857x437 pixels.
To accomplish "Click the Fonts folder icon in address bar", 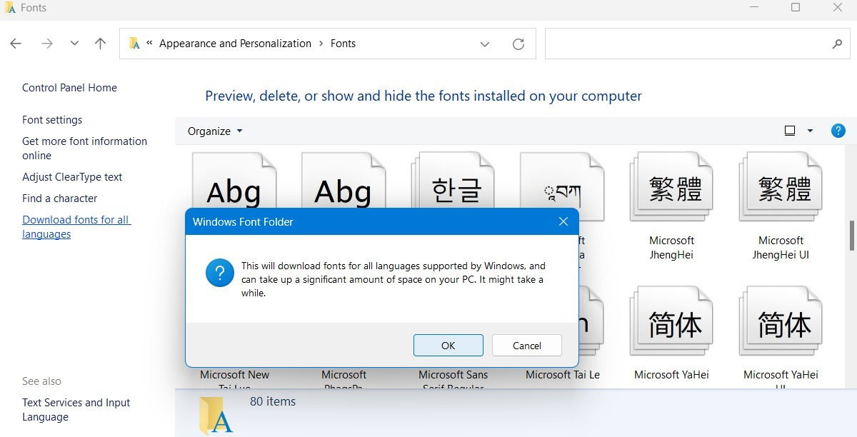I will (x=134, y=44).
